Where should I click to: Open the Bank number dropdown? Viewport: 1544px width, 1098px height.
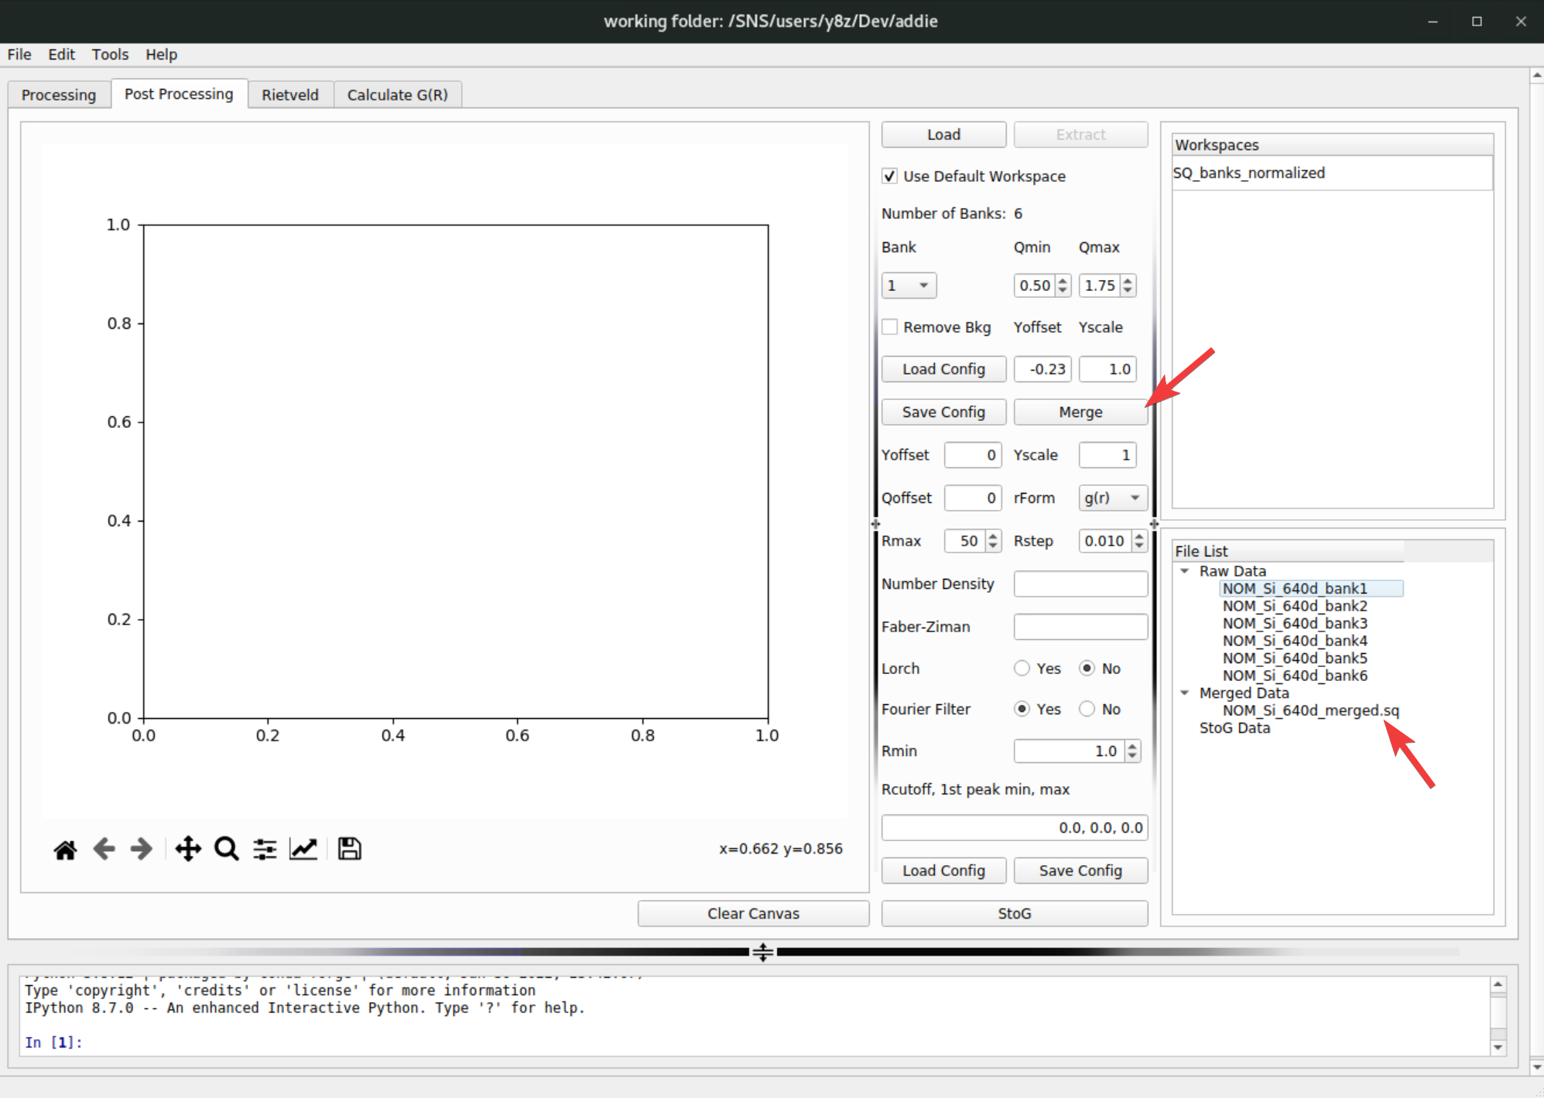tap(909, 286)
